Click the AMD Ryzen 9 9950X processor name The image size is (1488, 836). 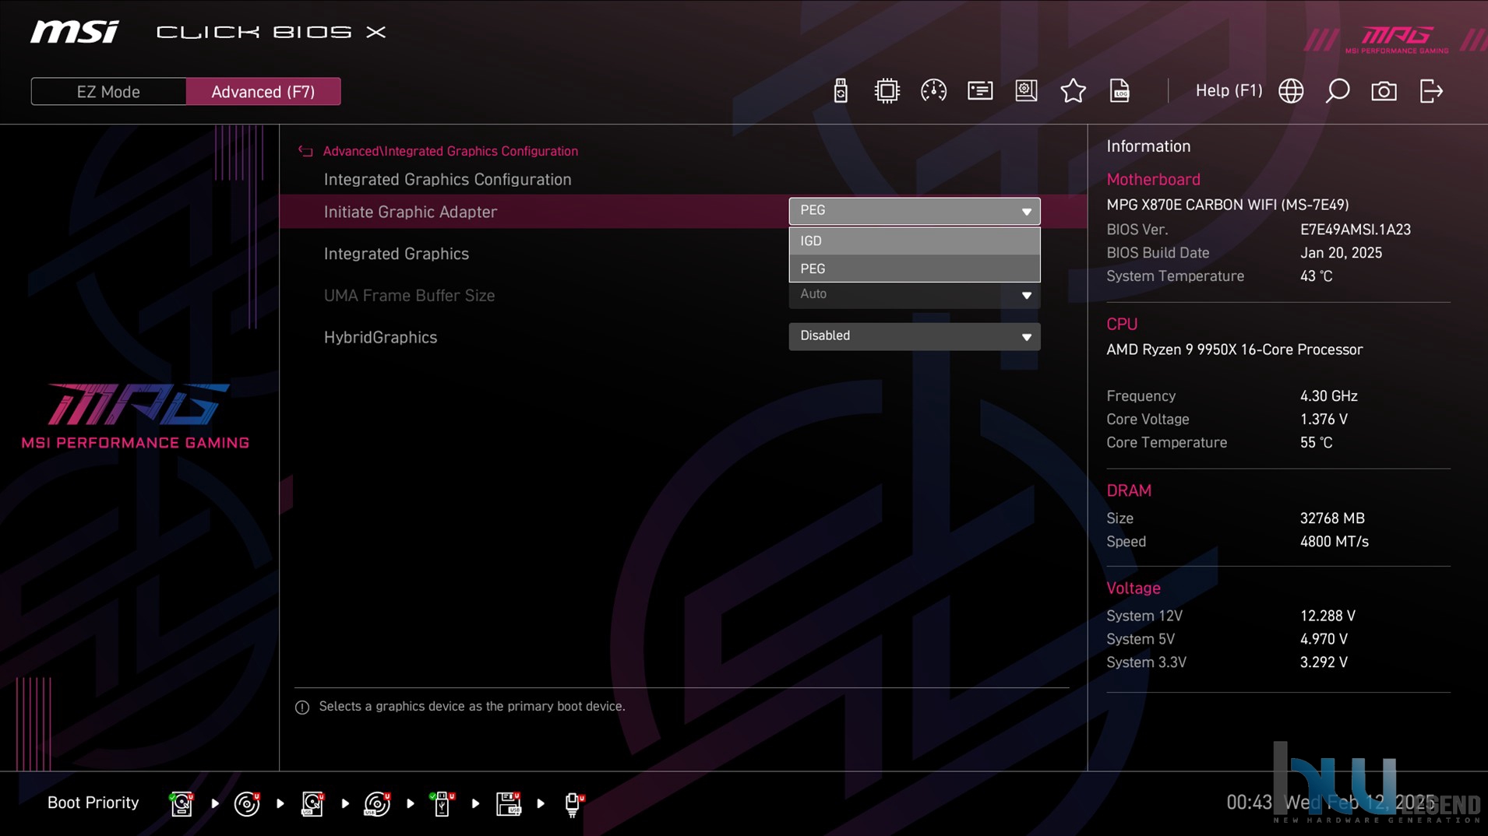coord(1235,350)
